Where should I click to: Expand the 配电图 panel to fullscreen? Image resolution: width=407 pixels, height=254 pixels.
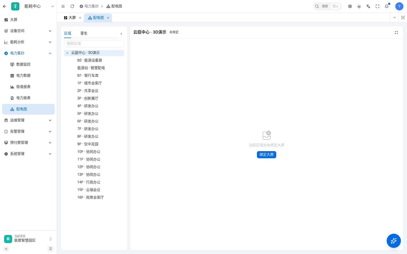coord(396,33)
